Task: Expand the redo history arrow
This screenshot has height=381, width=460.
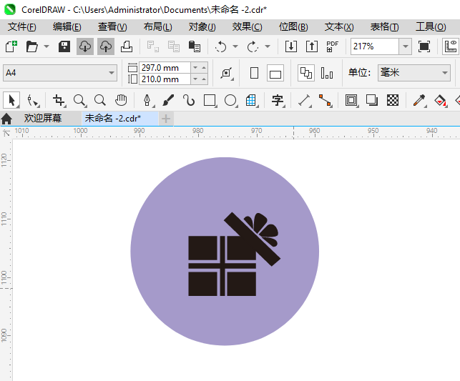Action: [268, 46]
